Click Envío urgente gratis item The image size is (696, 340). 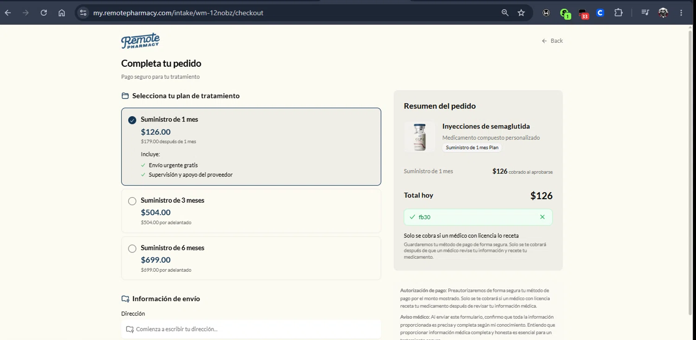point(174,165)
